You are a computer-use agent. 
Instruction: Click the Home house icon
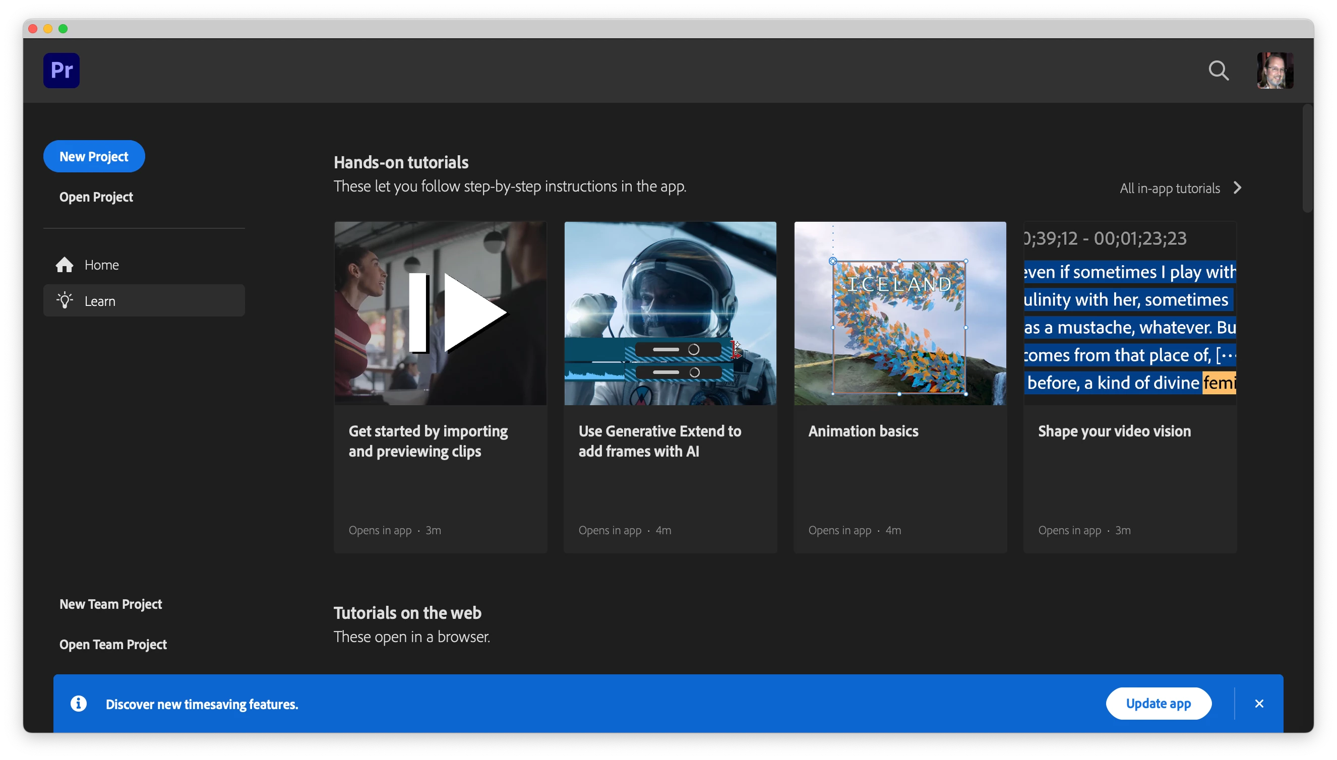[65, 265]
